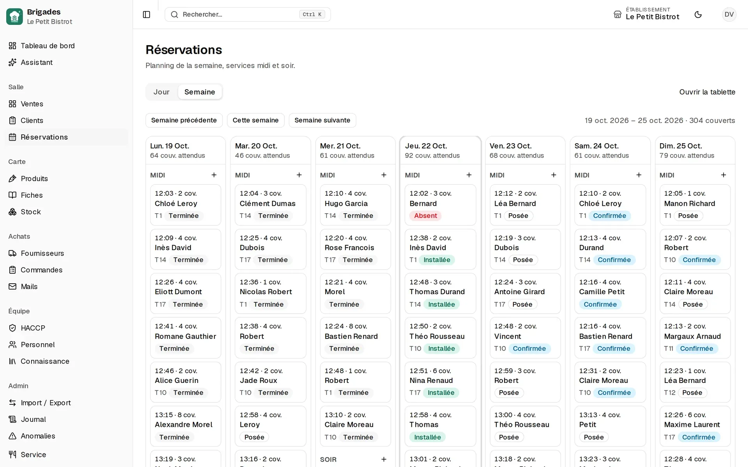The width and height of the screenshot is (748, 467).
Task: Open Tableau de bord from sidebar
Action: (66, 46)
